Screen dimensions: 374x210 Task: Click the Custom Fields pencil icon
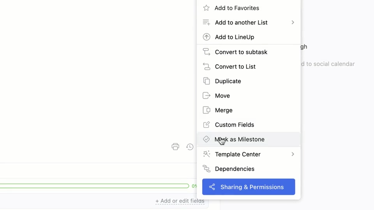point(206,125)
